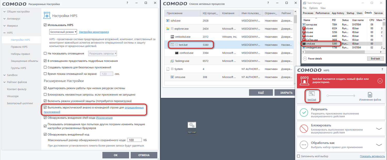Viewport: 387px width, 160px height.
Task: Collapse the HIPS section in sidebar
Action: coord(4,33)
